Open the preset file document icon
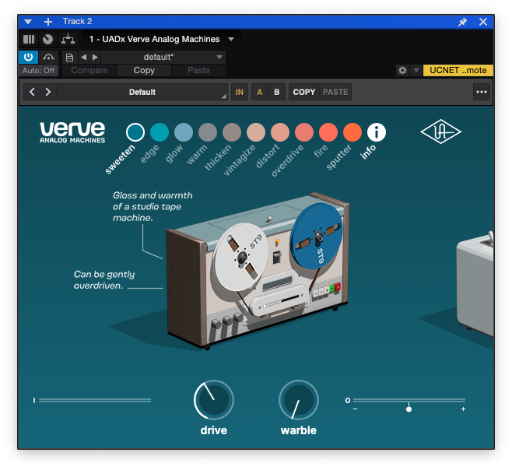The height and width of the screenshot is (470, 512). (x=69, y=58)
